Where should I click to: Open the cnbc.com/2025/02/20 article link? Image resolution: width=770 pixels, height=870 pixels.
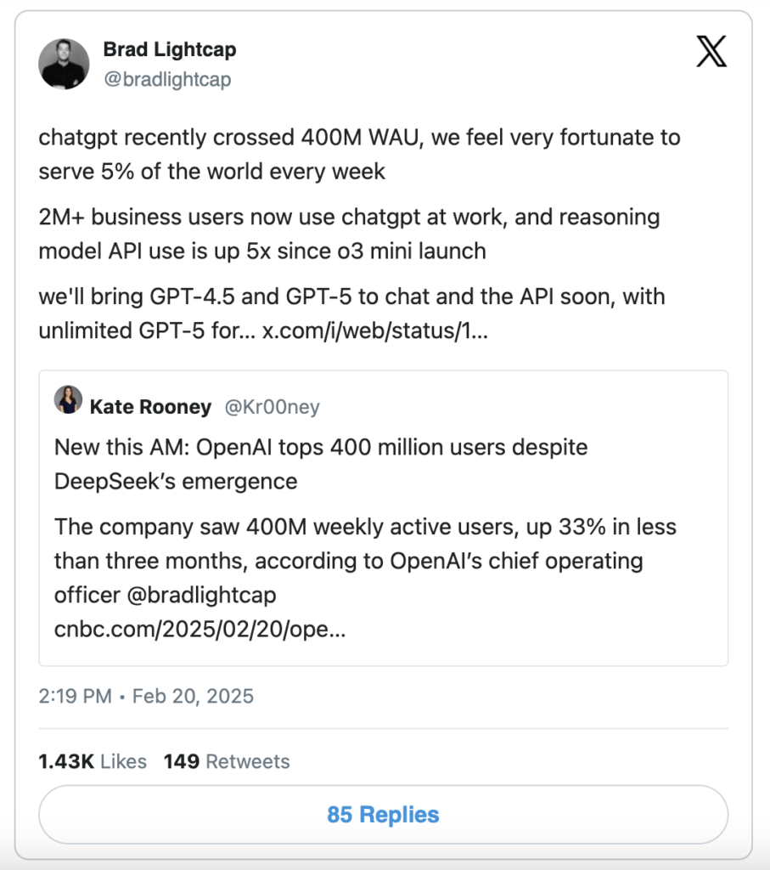(x=200, y=630)
